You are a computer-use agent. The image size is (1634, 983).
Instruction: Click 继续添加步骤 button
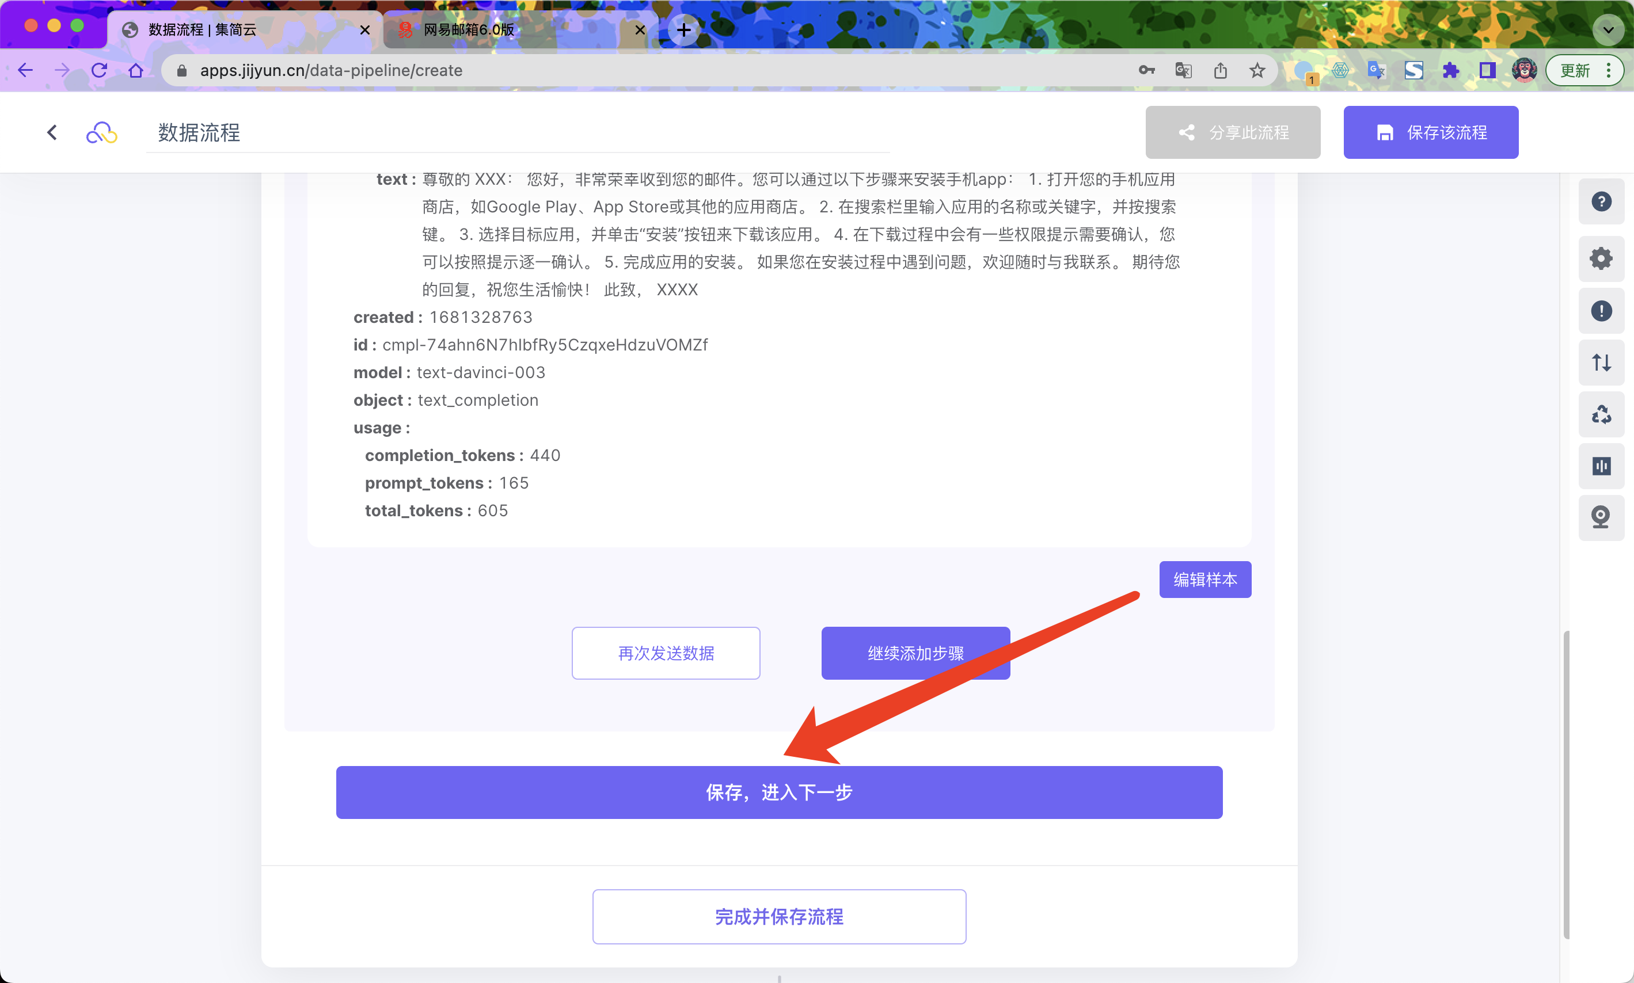click(915, 653)
